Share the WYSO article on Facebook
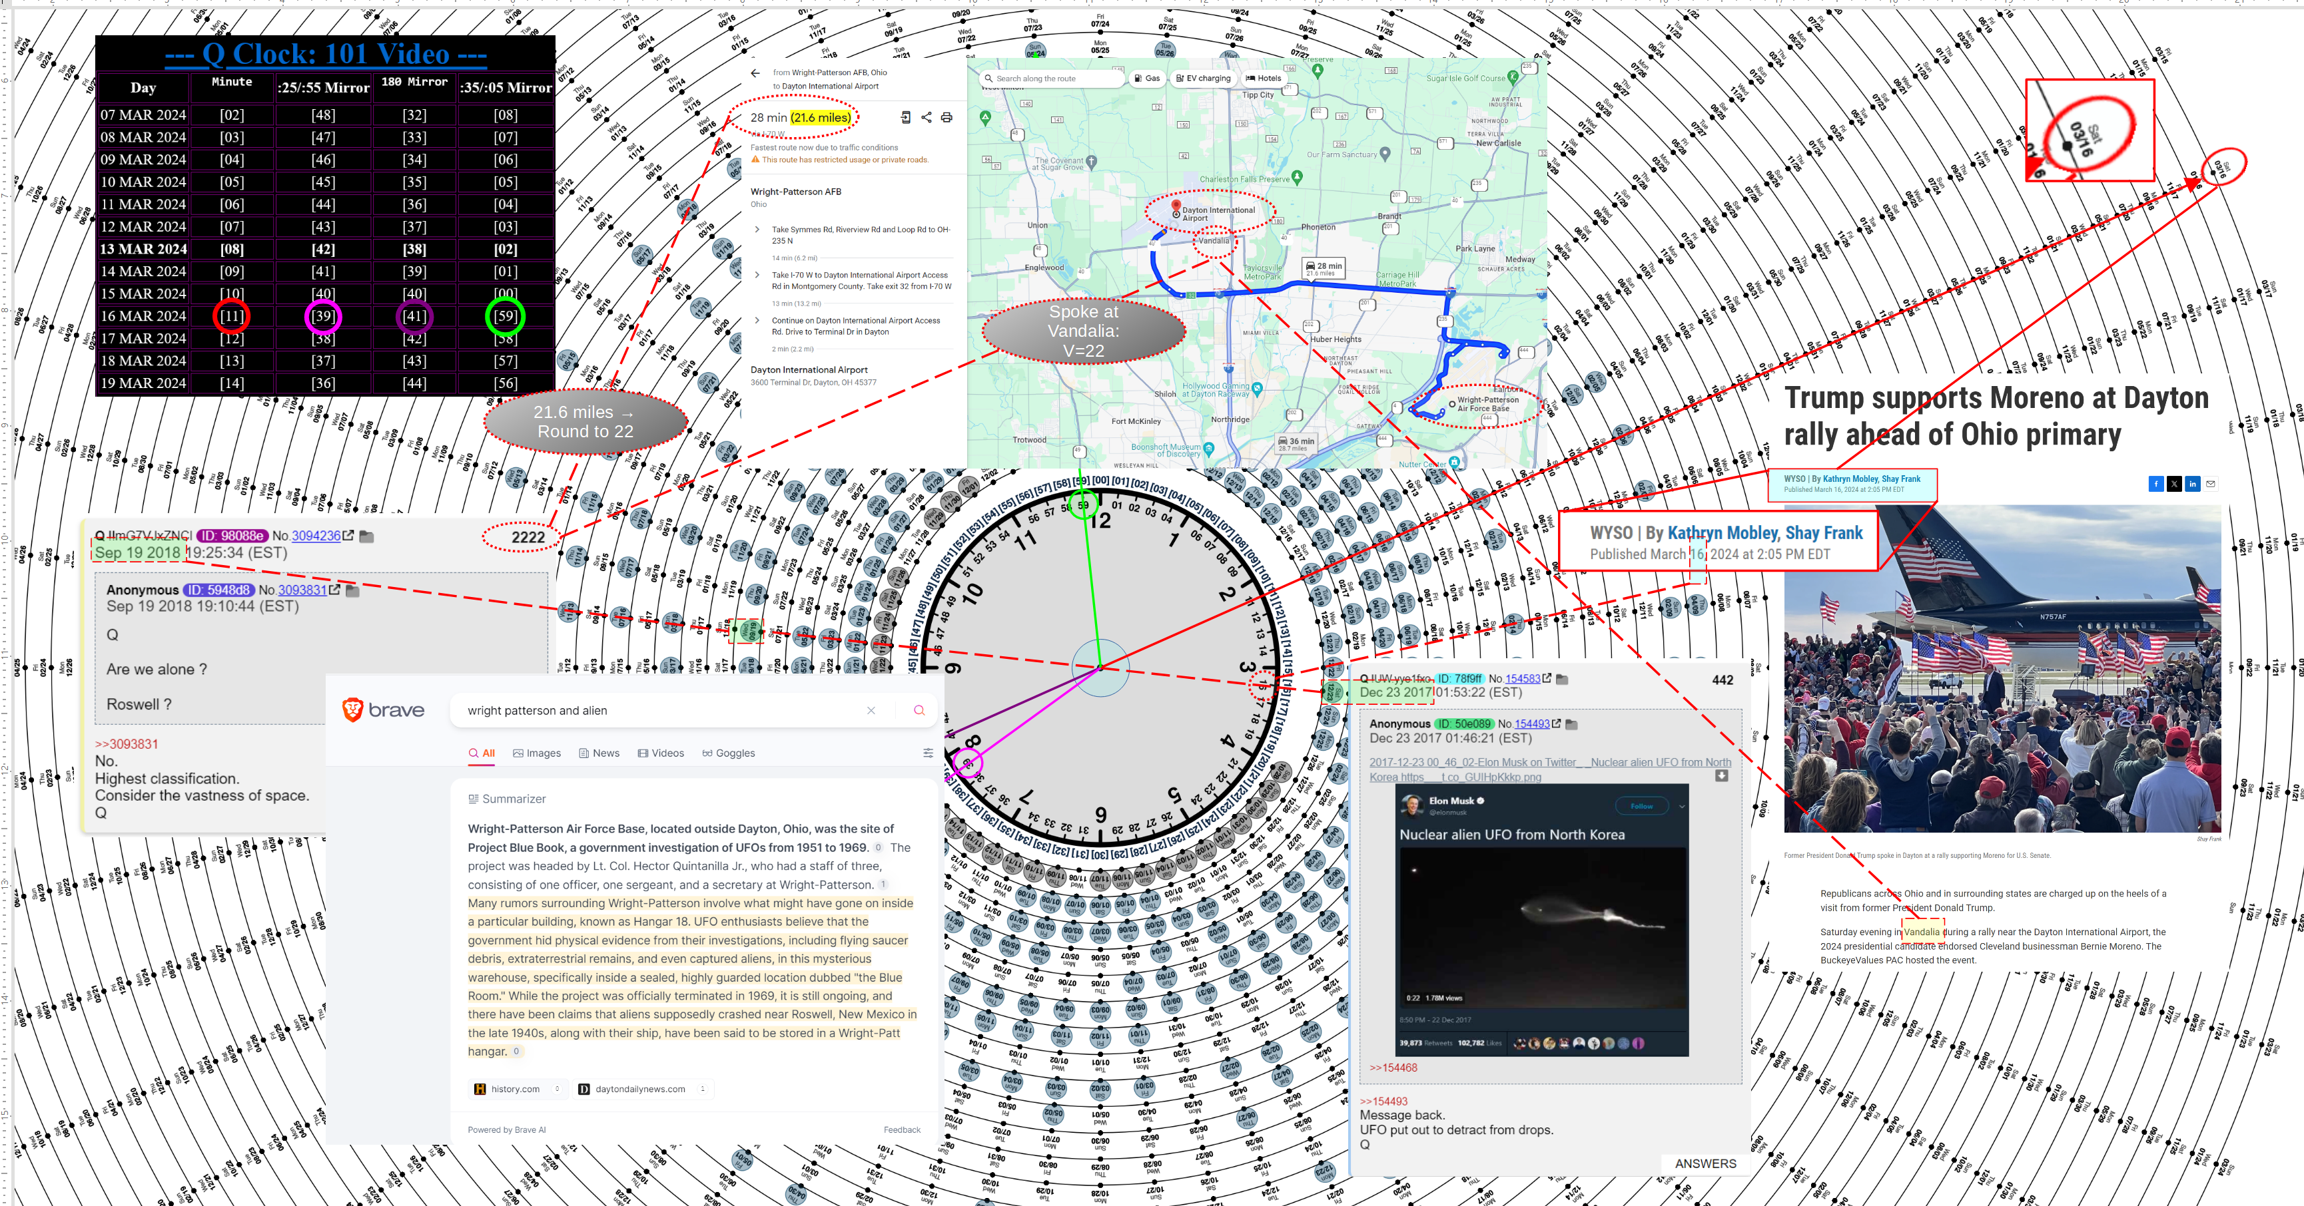 click(2155, 484)
